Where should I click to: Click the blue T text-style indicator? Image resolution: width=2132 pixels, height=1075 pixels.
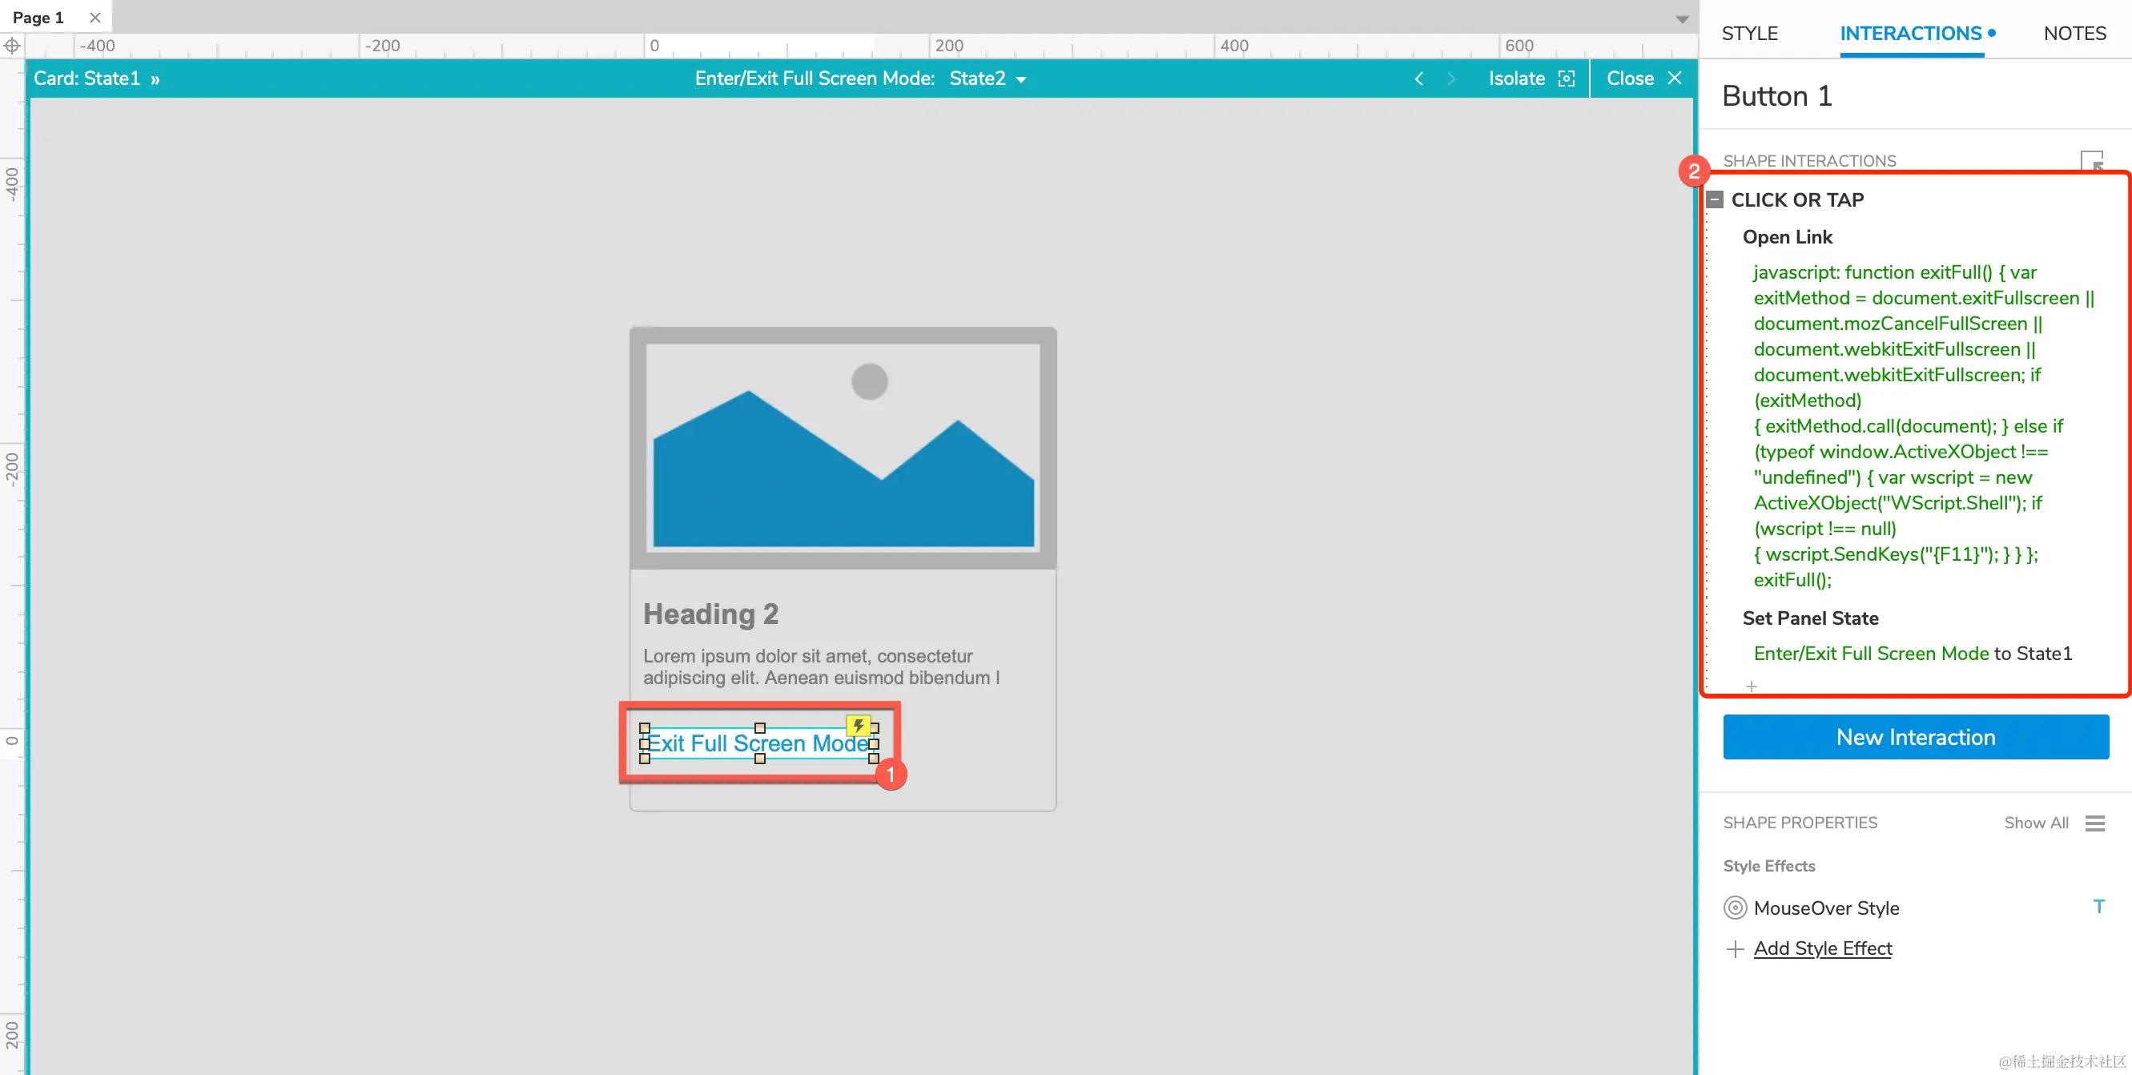(x=2098, y=907)
